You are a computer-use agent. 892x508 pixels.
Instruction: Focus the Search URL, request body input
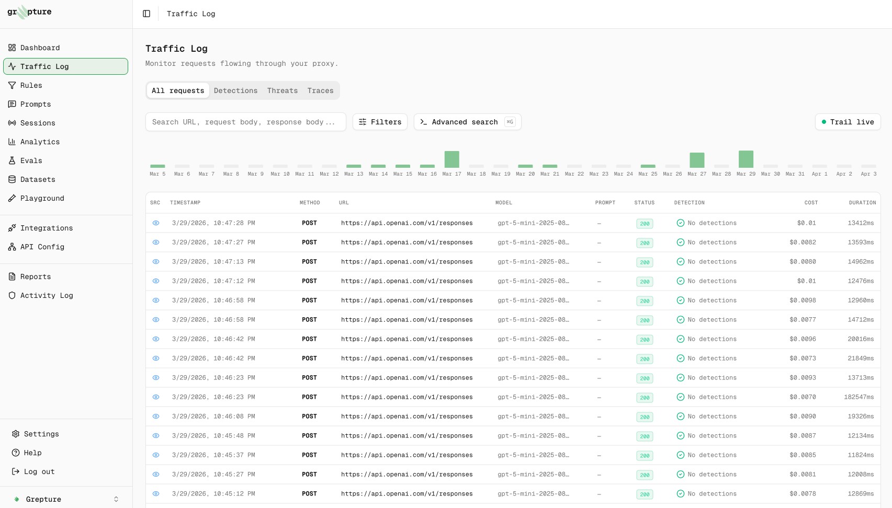click(x=246, y=122)
